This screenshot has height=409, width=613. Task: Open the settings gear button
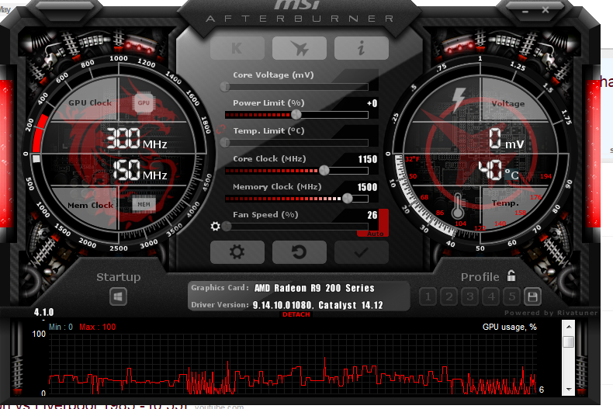point(237,252)
